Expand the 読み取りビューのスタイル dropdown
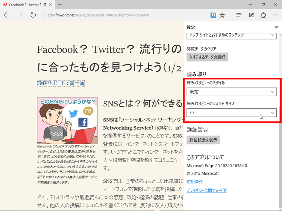 coord(232,92)
